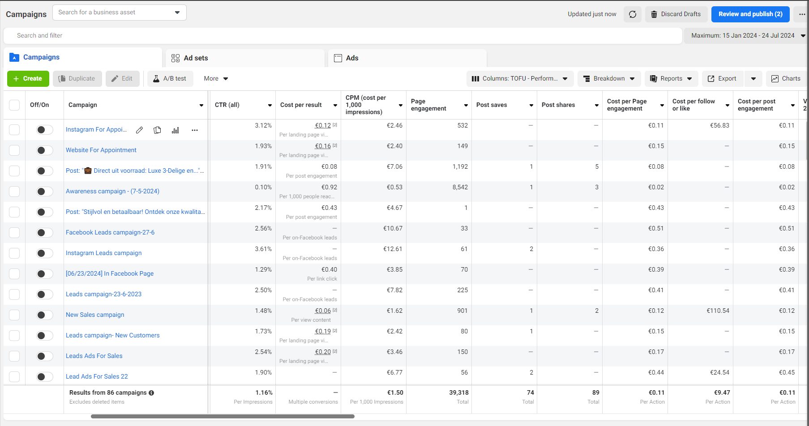Click the refresh icon next to Updated just now

point(633,14)
